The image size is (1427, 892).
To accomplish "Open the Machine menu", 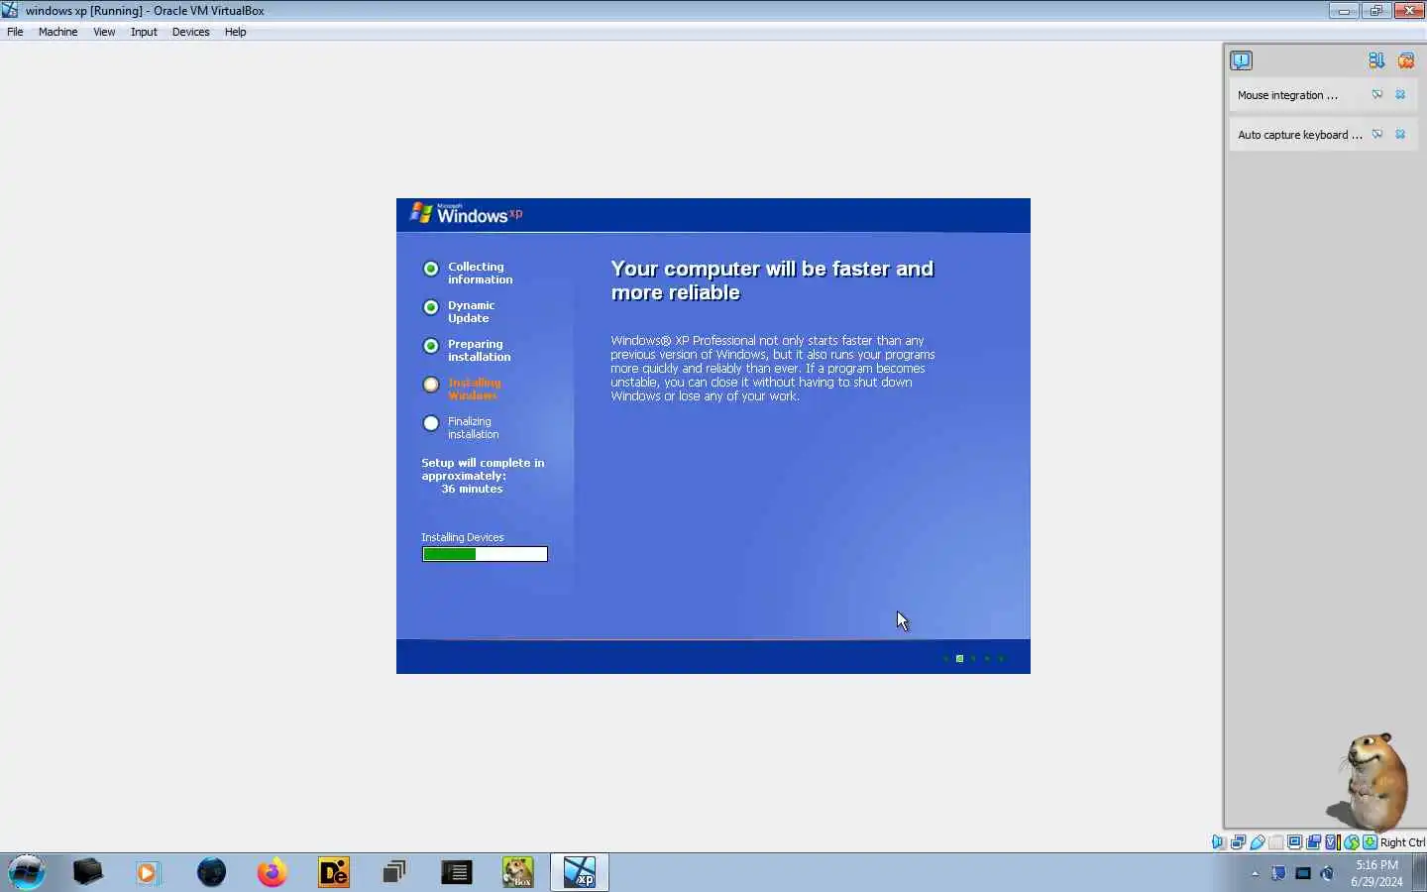I will click(x=57, y=32).
